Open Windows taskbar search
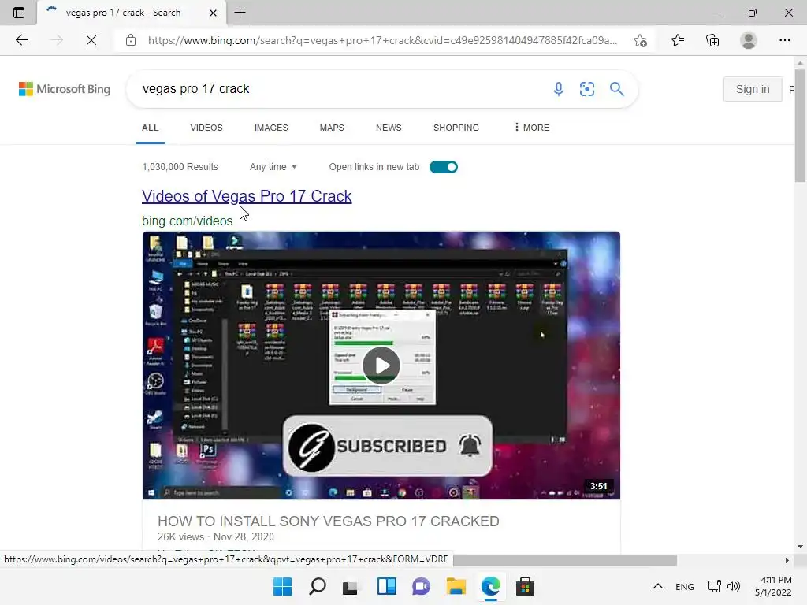This screenshot has height=605, width=807. 317,586
